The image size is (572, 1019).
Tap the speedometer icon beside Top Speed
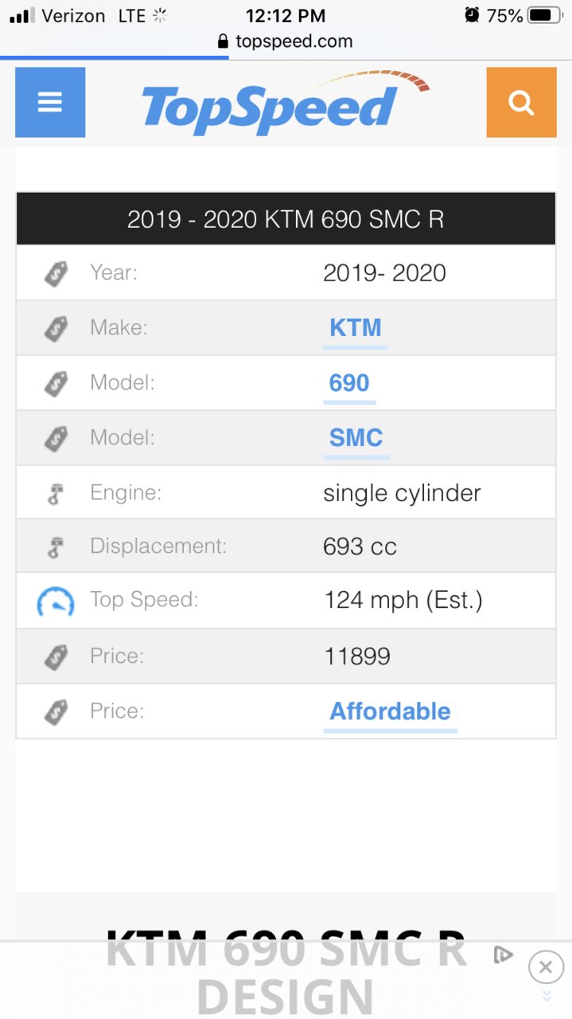[x=56, y=602]
